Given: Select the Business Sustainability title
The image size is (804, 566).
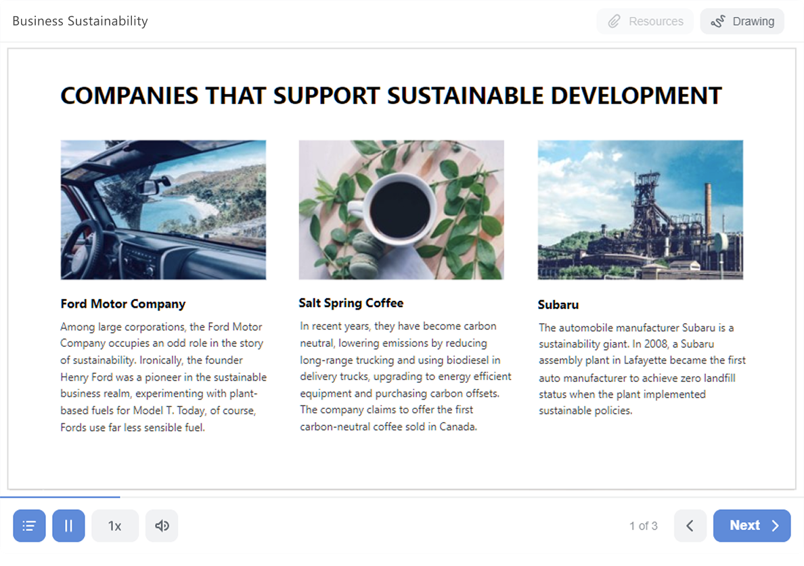Looking at the screenshot, I should [x=80, y=21].
